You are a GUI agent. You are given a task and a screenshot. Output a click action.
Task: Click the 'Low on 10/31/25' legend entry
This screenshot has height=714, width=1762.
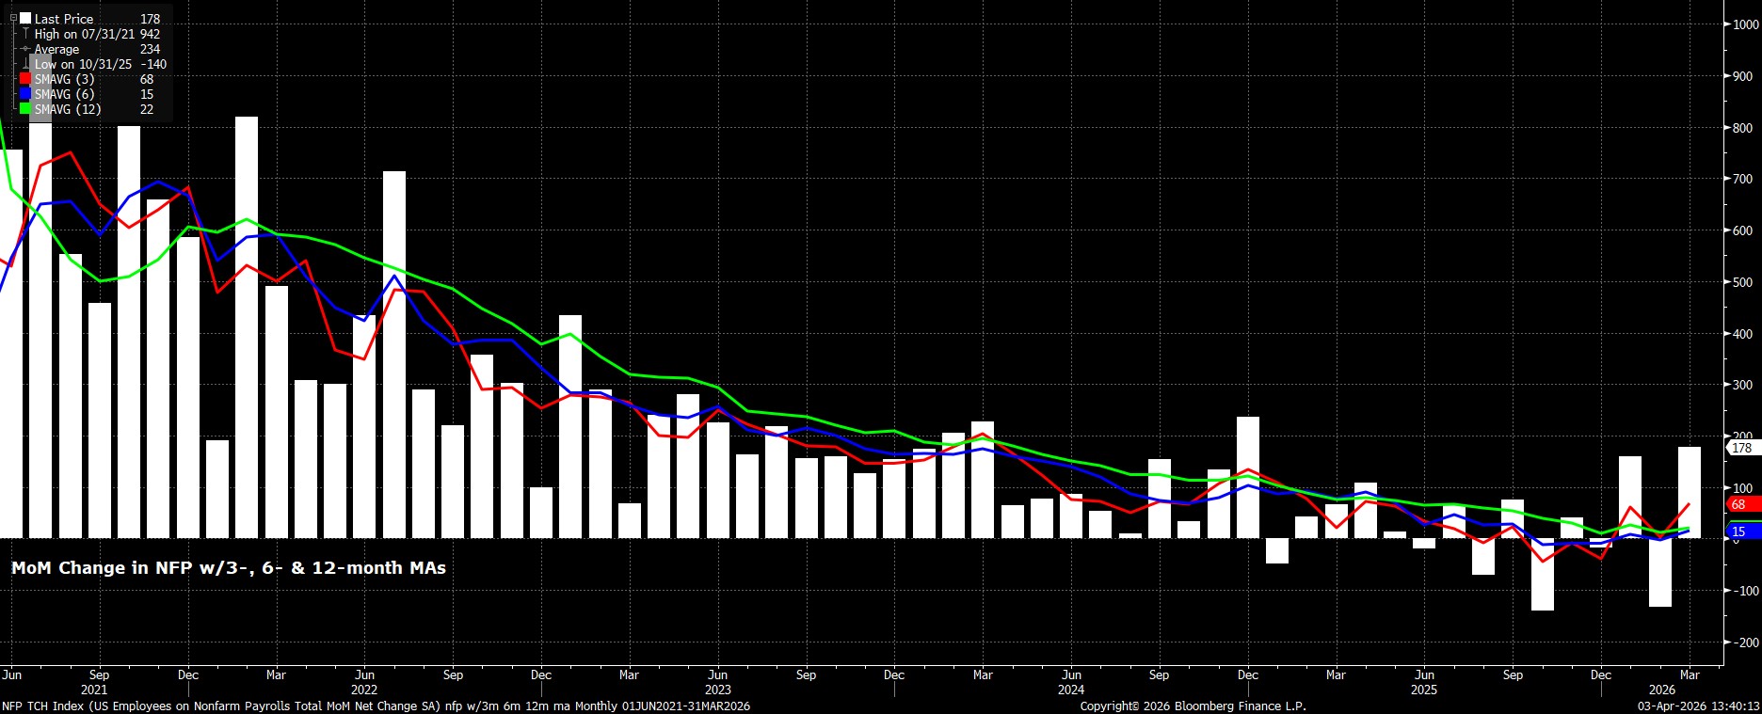84,64
